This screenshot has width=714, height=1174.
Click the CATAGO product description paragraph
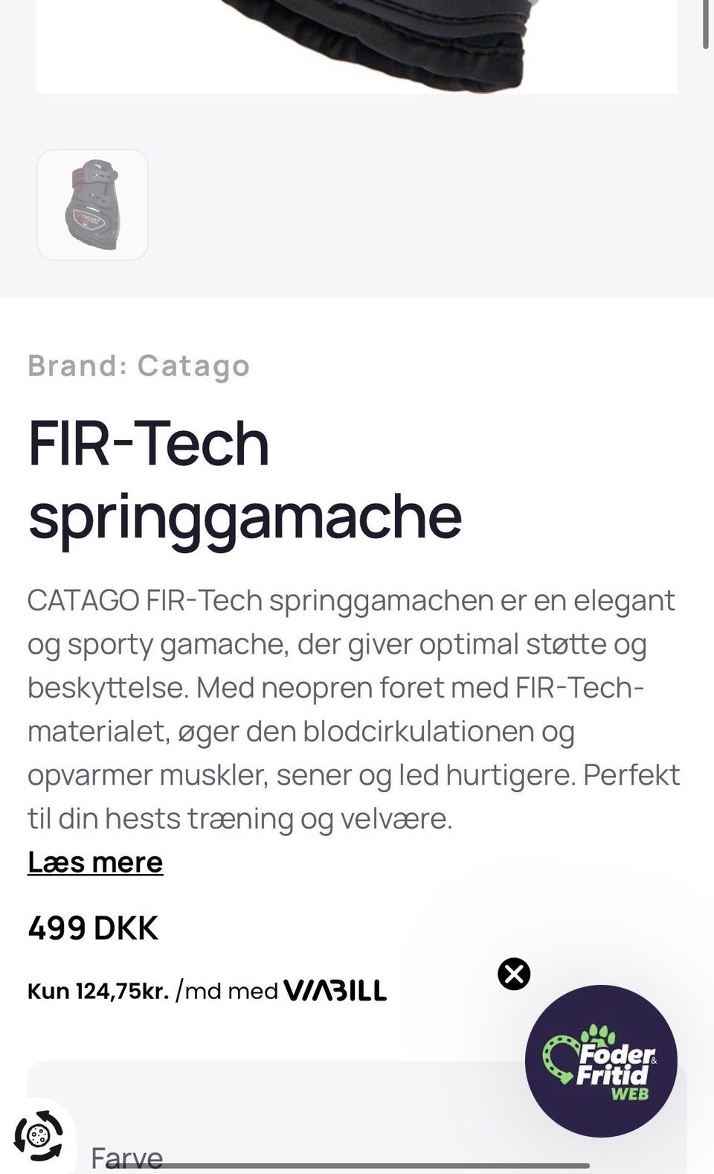353,709
